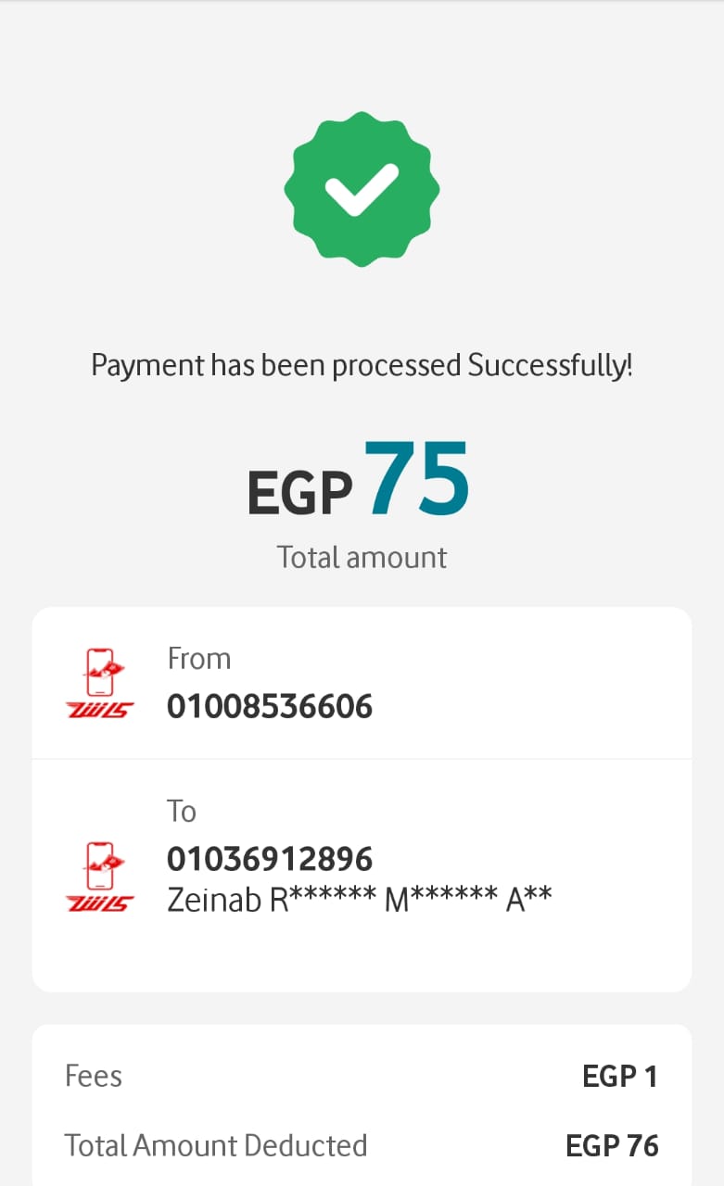
Task: Tap the payment processed successfully message
Action: coord(362,365)
